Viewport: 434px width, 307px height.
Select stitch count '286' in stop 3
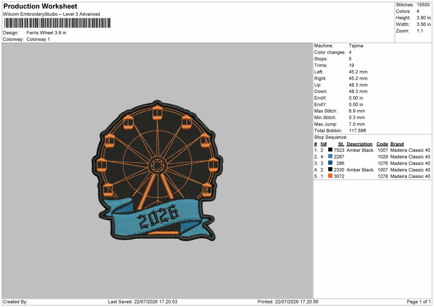pyautogui.click(x=340, y=164)
